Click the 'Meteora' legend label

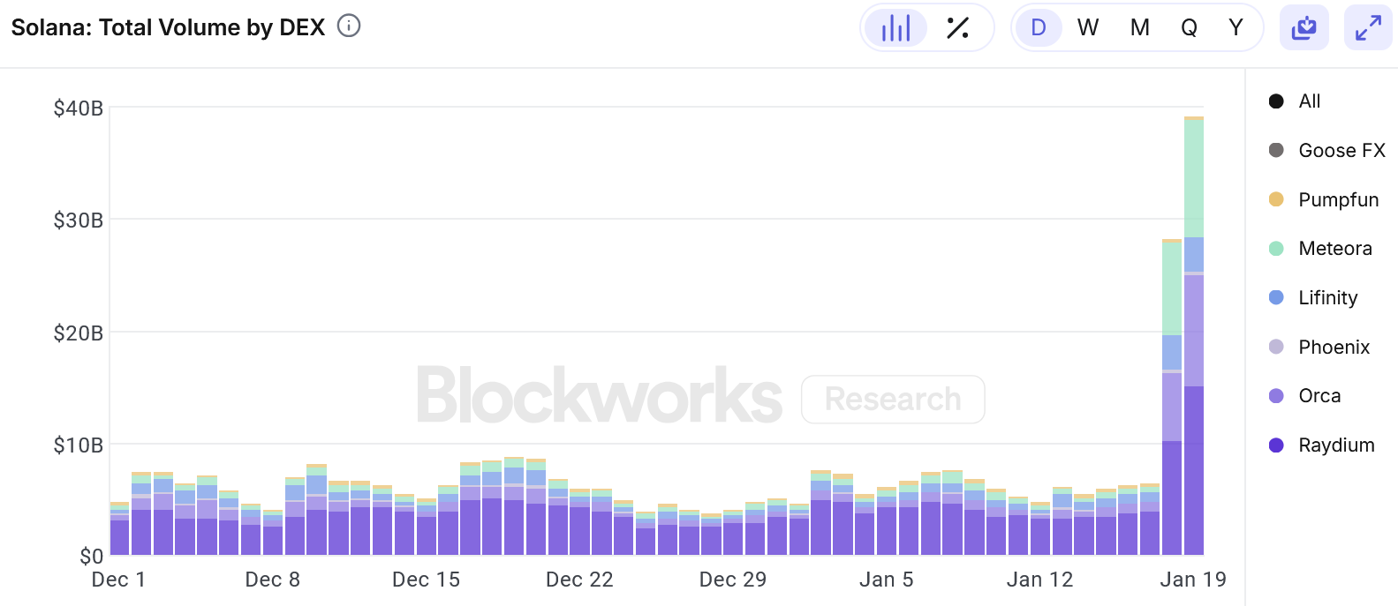[1335, 249]
